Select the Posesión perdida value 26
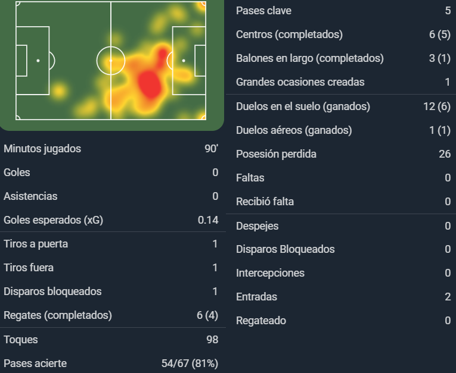 (445, 154)
